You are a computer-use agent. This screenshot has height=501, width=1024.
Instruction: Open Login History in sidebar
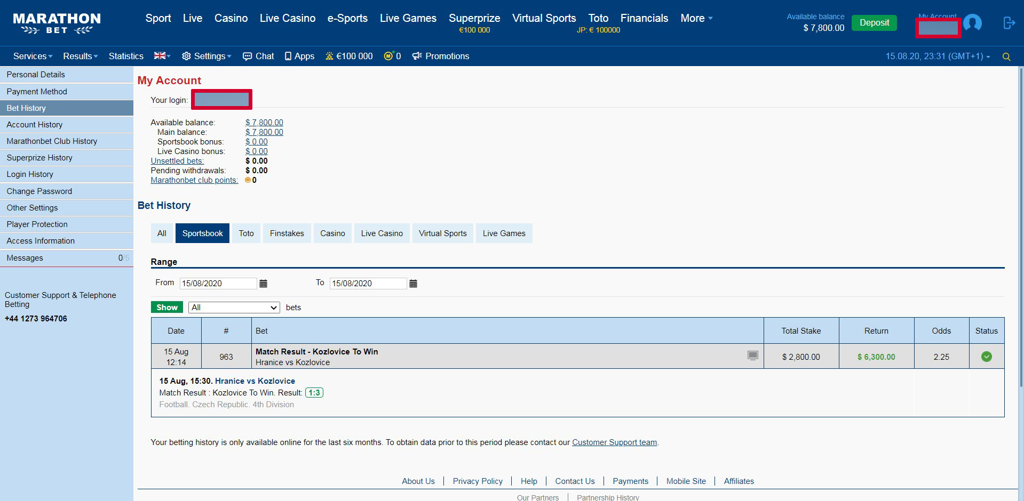67,174
